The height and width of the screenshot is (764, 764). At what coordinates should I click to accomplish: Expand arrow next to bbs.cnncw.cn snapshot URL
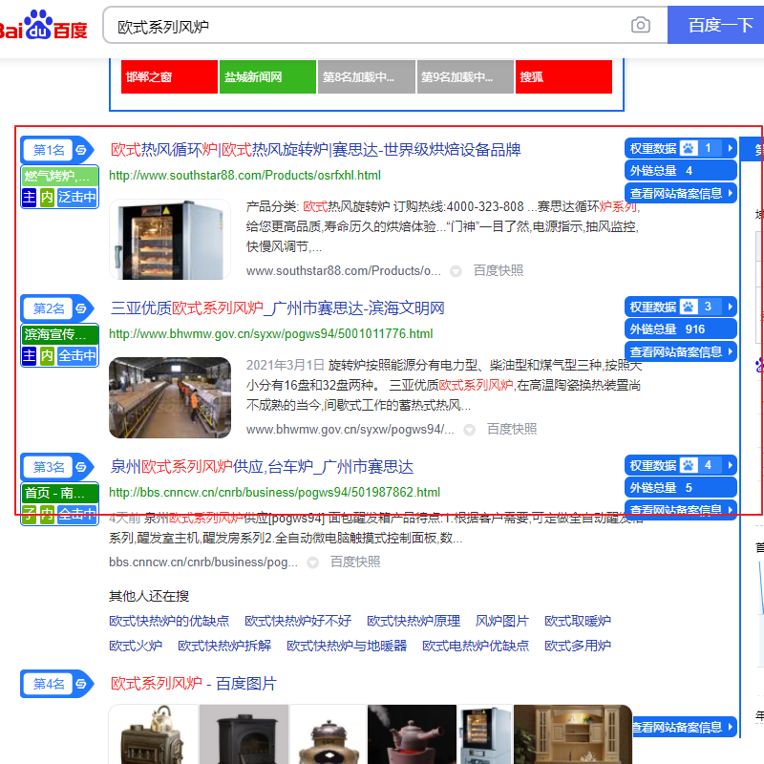[313, 562]
